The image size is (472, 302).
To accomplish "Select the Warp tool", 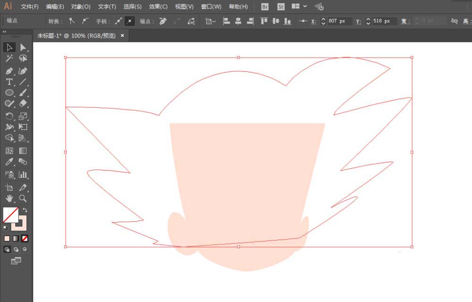I will (x=9, y=127).
